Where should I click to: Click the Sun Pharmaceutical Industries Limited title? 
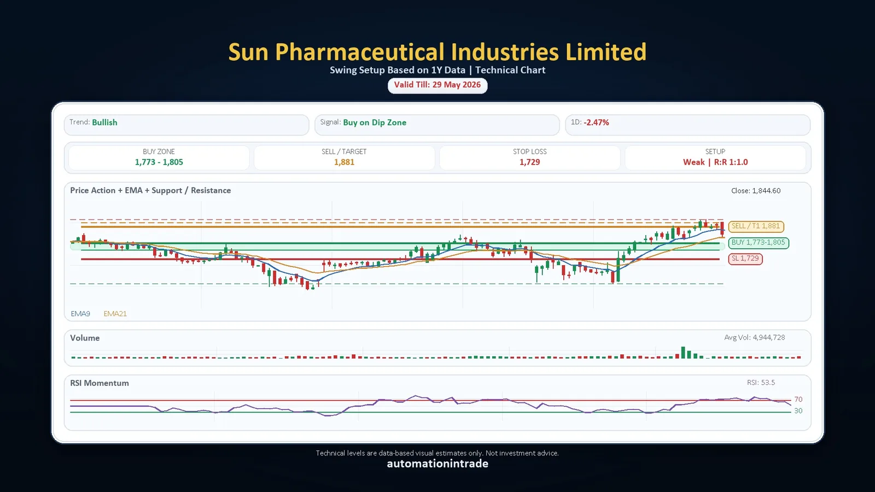pos(437,52)
